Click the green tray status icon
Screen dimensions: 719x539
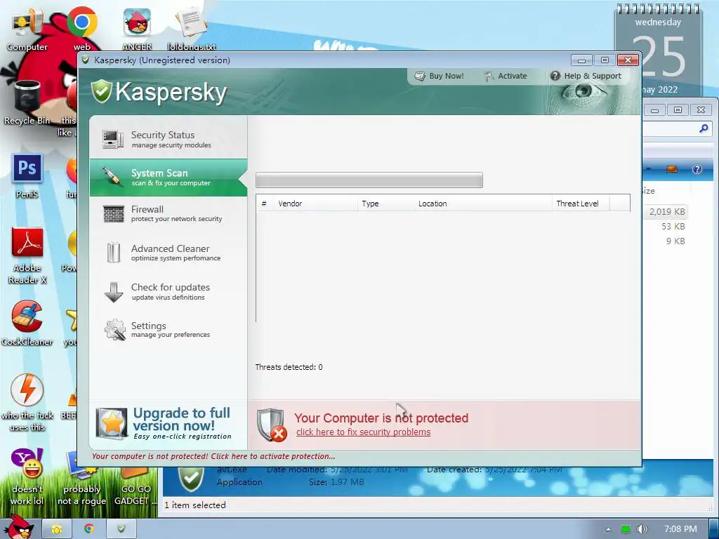[625, 529]
